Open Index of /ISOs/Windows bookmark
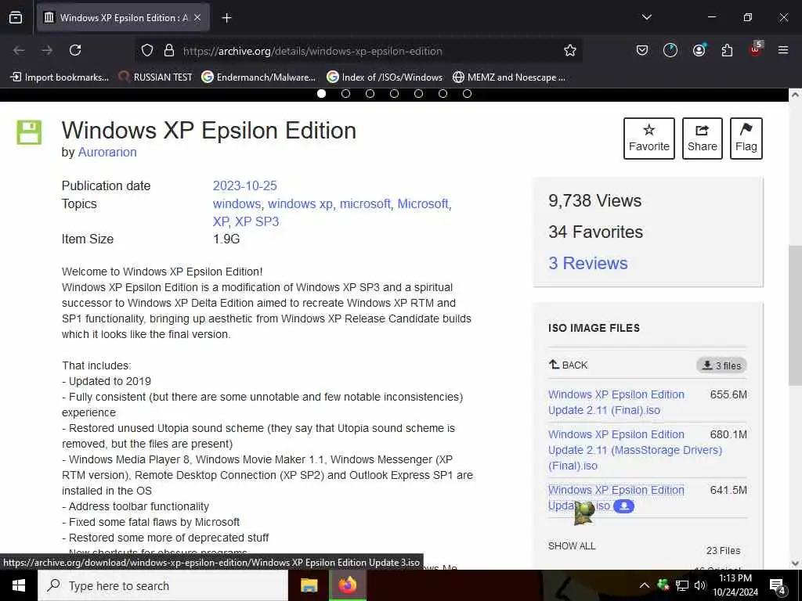This screenshot has width=802, height=601. 385,77
